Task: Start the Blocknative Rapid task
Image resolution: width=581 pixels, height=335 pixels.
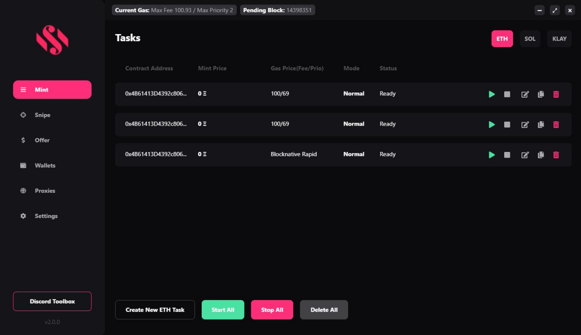Action: tap(492, 155)
